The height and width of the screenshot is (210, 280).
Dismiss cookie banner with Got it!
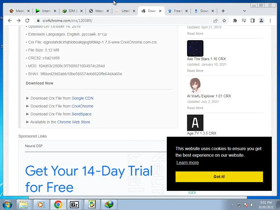point(219,177)
